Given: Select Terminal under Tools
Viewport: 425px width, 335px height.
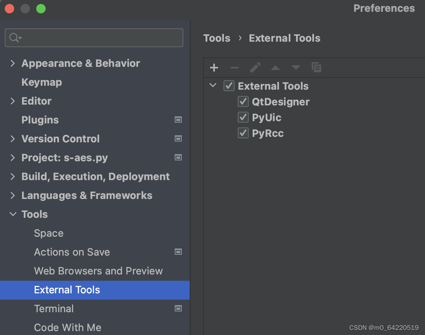Looking at the screenshot, I should (x=54, y=309).
